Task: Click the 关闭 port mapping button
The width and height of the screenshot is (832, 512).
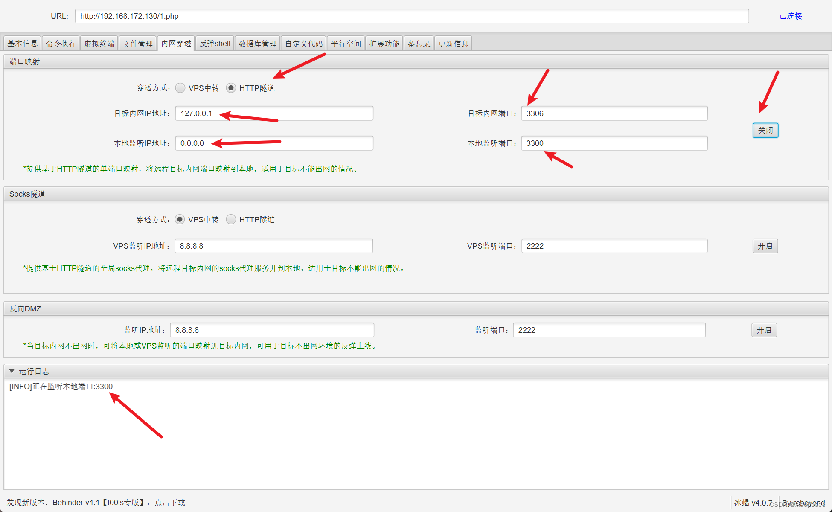Action: point(765,130)
